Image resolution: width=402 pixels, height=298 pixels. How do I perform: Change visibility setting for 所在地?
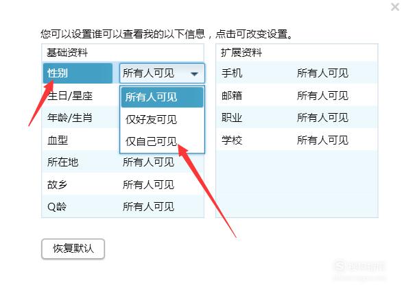pos(148,162)
